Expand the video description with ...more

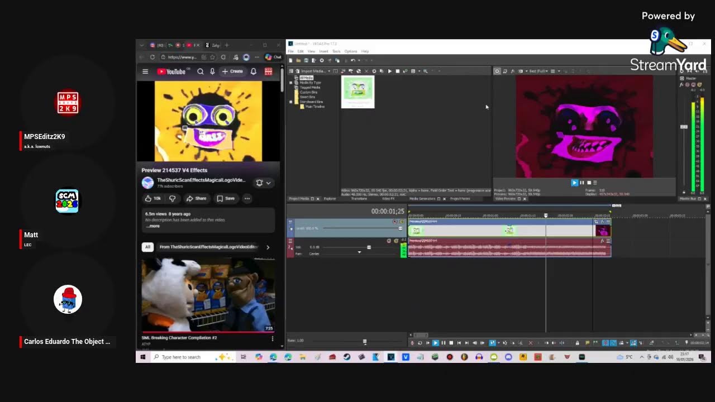click(152, 226)
